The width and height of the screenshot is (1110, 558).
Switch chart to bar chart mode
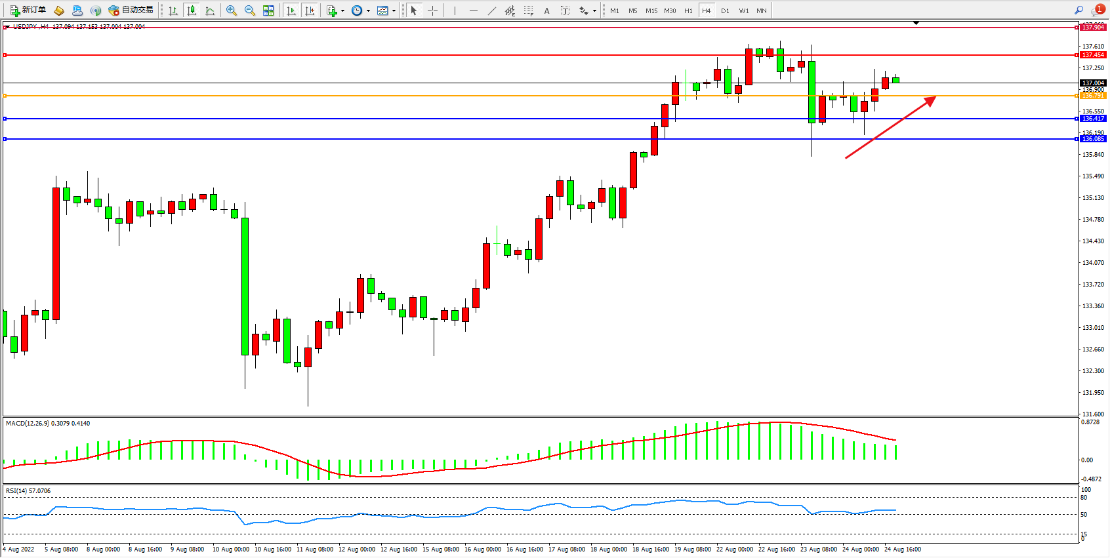click(x=173, y=10)
